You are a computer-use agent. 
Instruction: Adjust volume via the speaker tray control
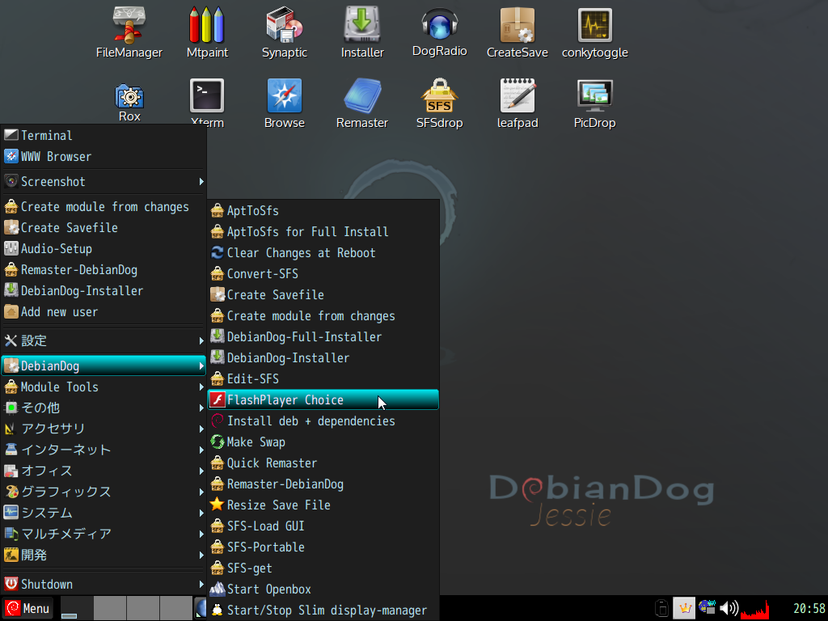tap(730, 607)
